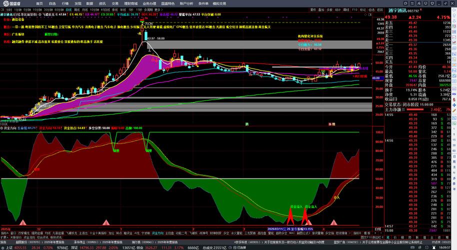
Task: Click the 资金方向 sub-chart settings circle icon
Action: pyautogui.click(x=1, y=128)
